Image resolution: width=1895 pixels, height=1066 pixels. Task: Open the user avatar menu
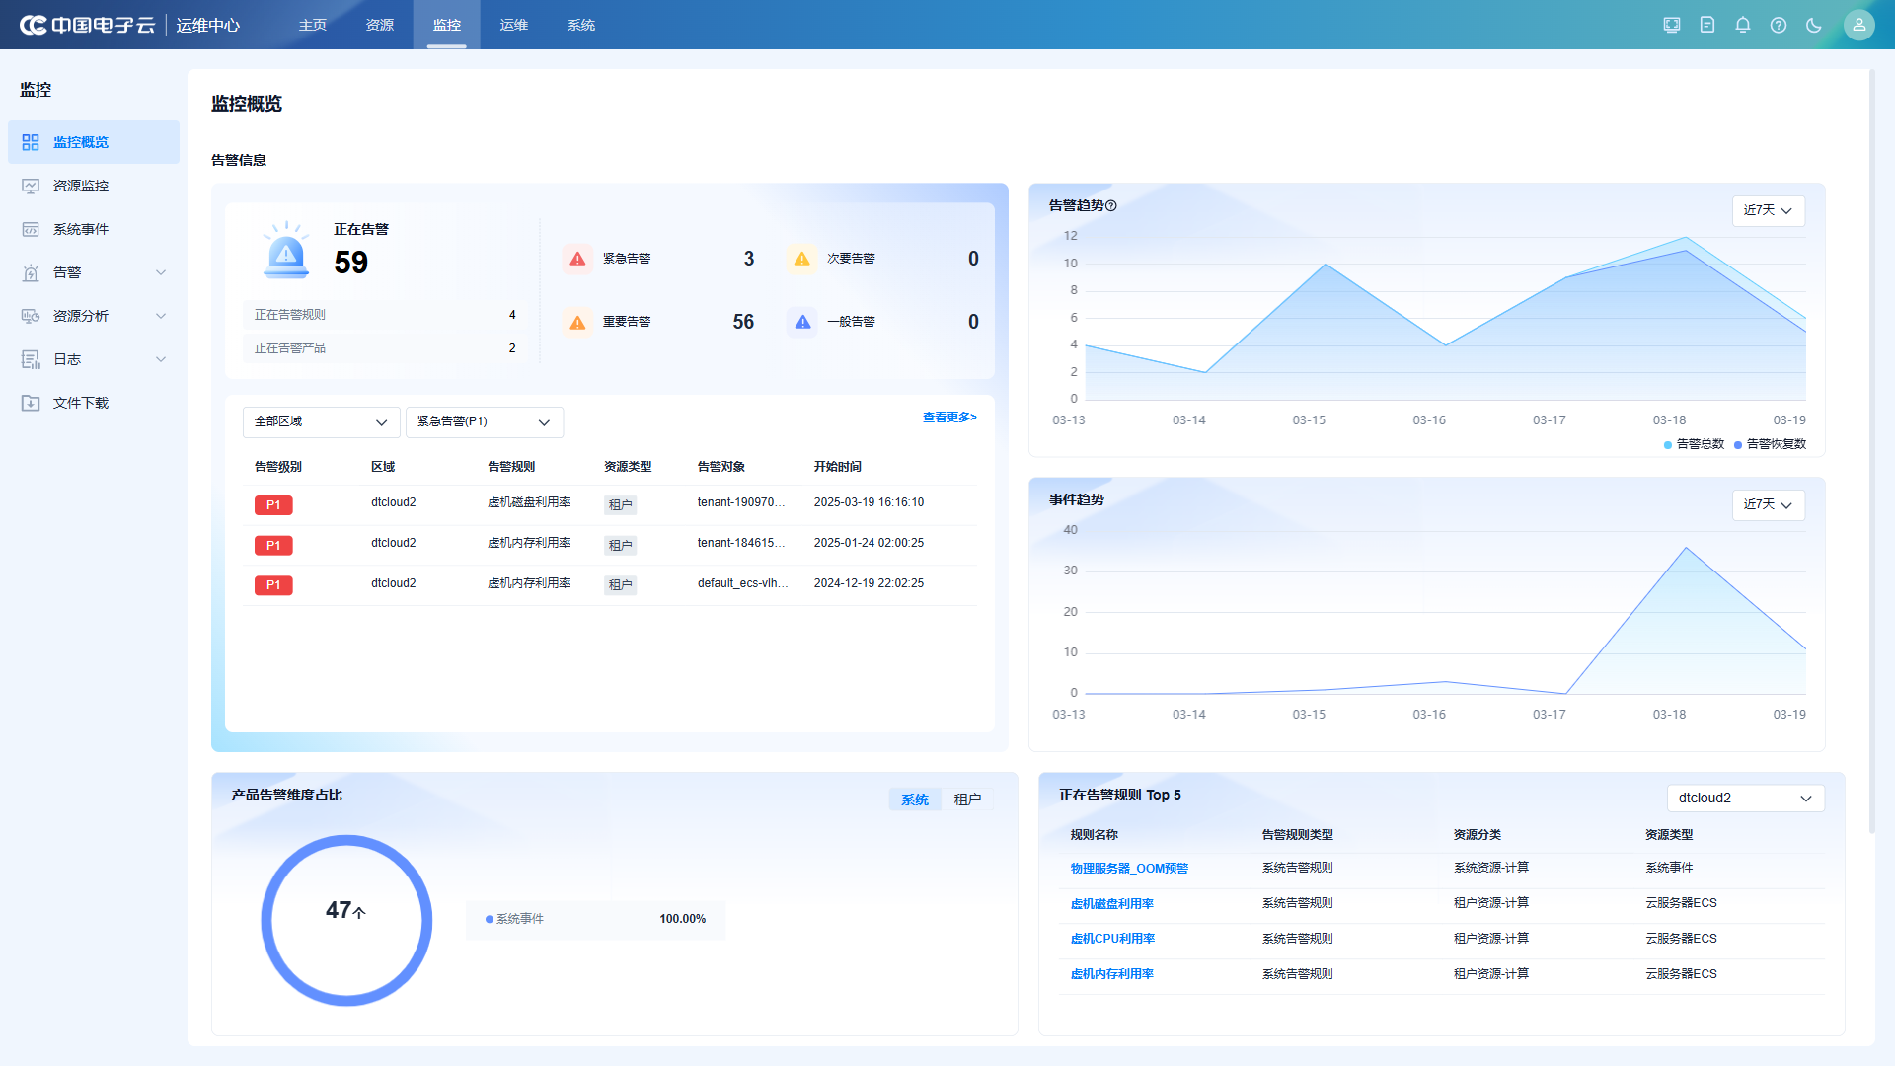[x=1859, y=25]
